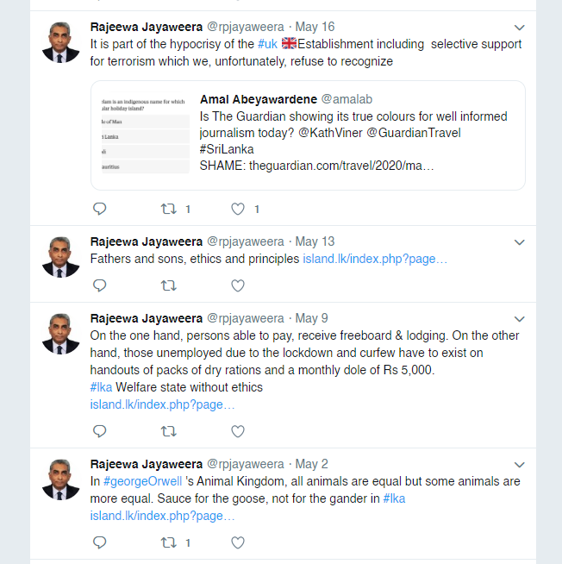Like the May 16 tweet

(x=238, y=209)
